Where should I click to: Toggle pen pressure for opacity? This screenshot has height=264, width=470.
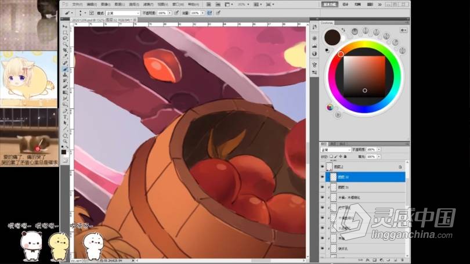coord(177,13)
